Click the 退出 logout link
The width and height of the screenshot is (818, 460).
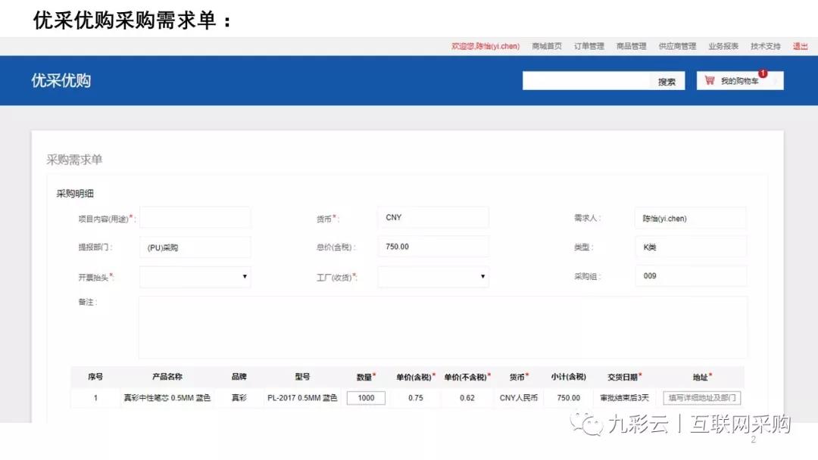click(801, 46)
